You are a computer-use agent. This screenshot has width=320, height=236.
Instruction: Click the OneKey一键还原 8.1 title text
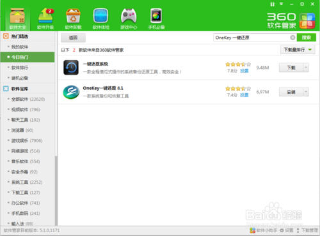point(103,88)
